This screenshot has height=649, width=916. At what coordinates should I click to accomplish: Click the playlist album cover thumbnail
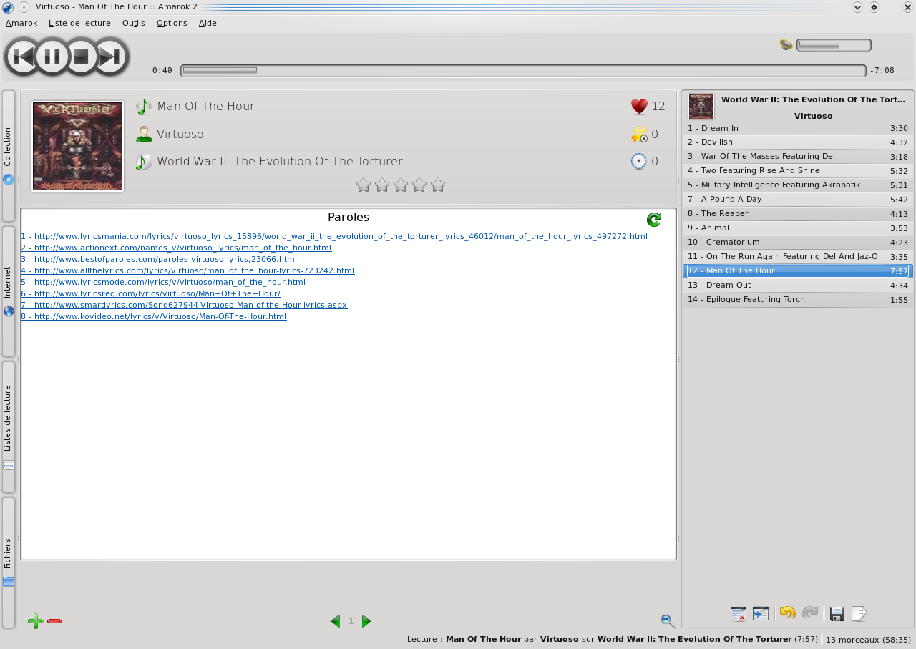tap(701, 107)
